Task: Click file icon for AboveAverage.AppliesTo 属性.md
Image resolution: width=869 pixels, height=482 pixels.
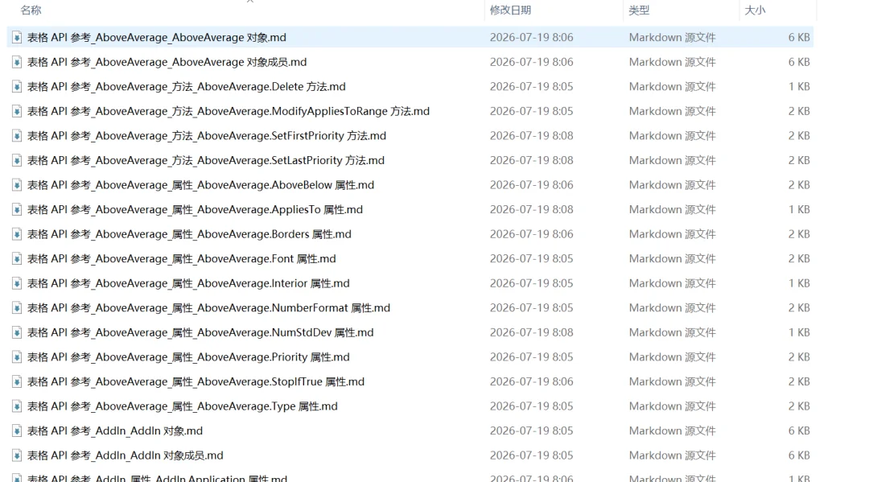Action: [17, 209]
